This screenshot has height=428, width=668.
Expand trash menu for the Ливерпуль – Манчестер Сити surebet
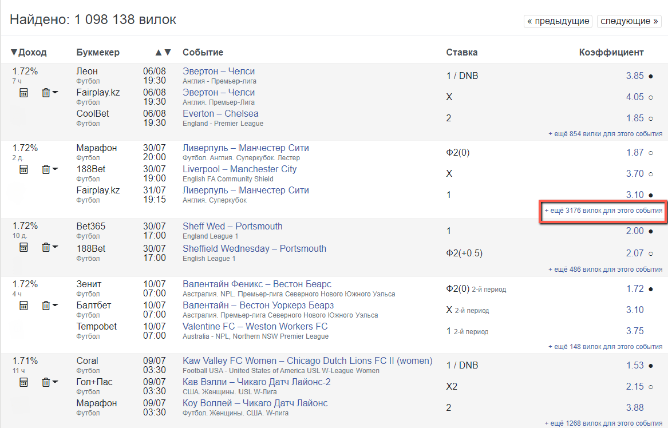49,169
